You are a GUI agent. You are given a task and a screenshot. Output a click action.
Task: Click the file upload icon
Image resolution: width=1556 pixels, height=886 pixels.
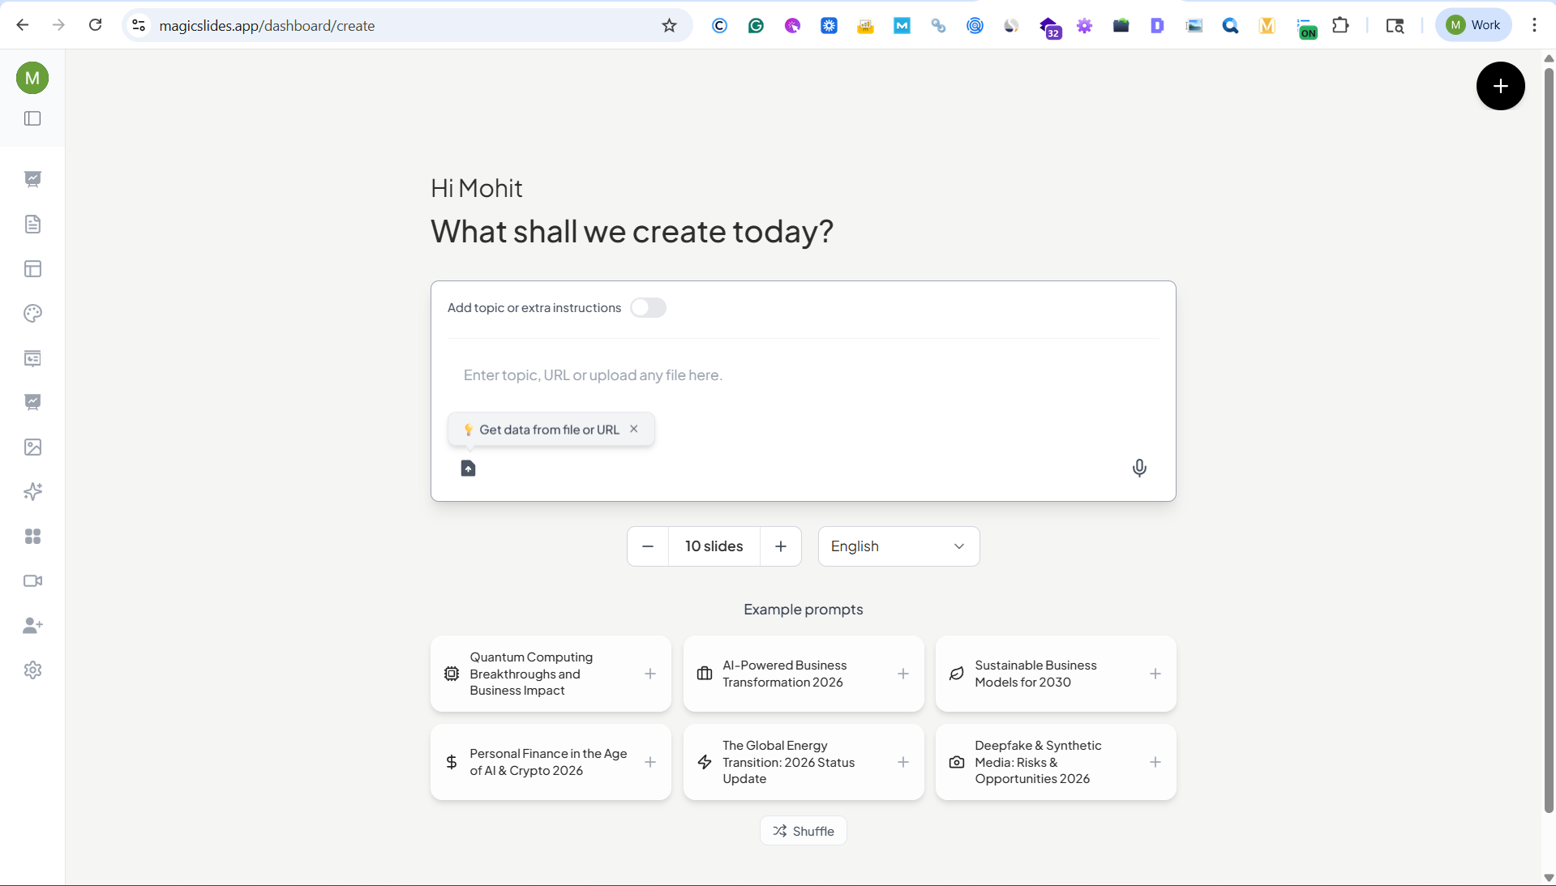coord(468,468)
